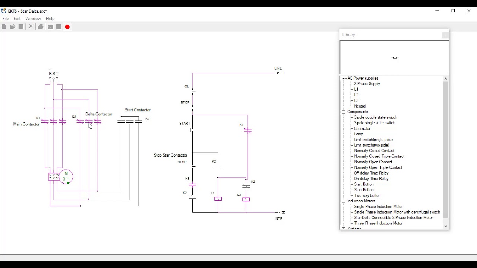Select Stop Button in library

click(364, 190)
